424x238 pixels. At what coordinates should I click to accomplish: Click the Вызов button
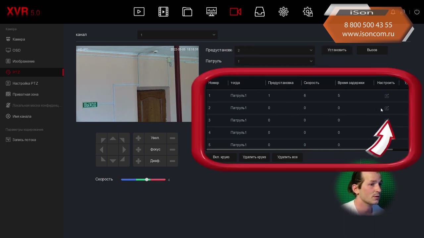coord(372,50)
